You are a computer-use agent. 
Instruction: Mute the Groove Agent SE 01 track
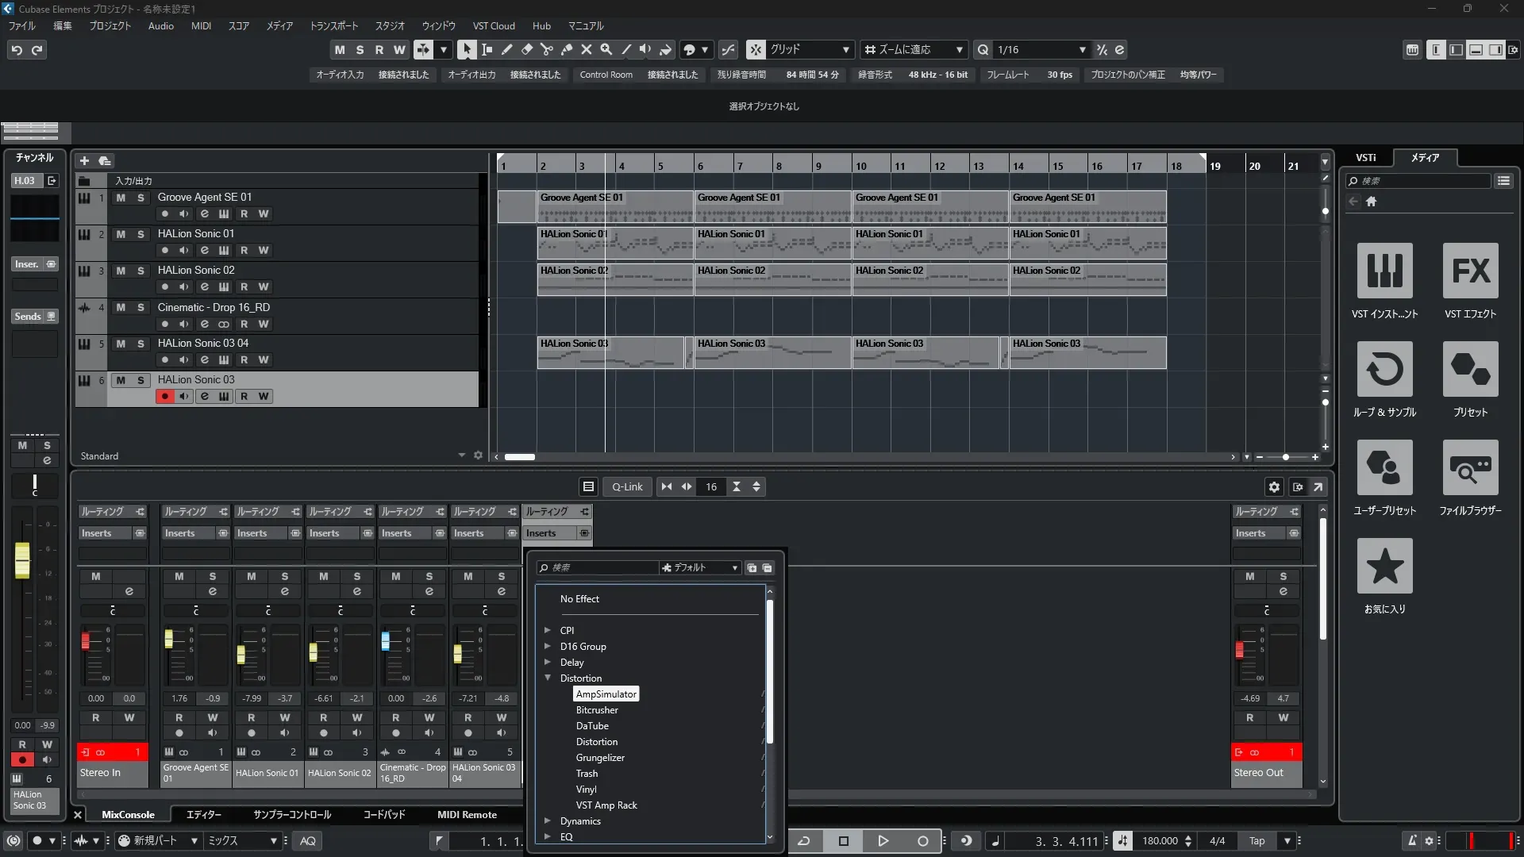coord(121,198)
